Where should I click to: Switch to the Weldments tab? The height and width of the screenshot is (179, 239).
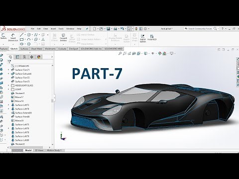pyautogui.click(x=50, y=49)
